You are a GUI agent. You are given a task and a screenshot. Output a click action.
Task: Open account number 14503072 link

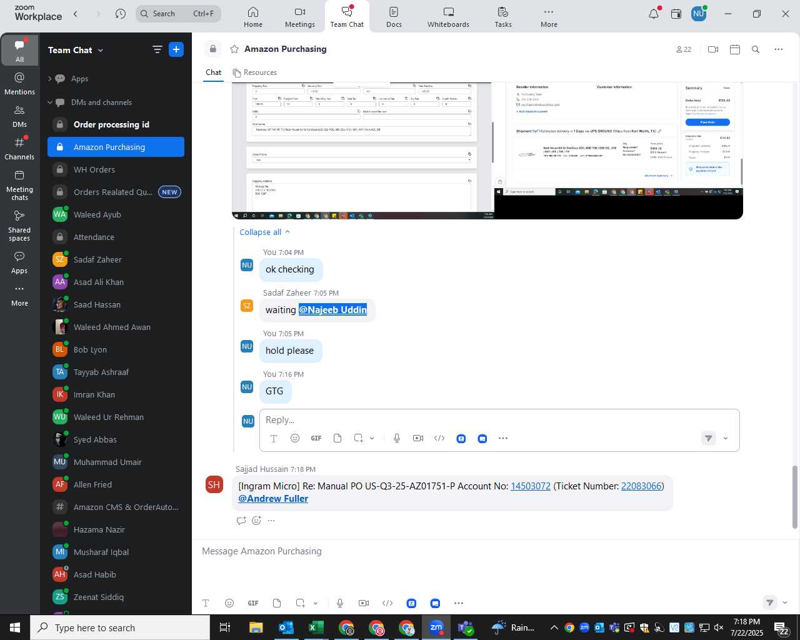(x=531, y=486)
